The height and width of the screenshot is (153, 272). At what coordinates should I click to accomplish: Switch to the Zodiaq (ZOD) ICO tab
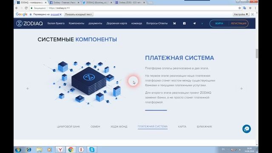[130, 3]
